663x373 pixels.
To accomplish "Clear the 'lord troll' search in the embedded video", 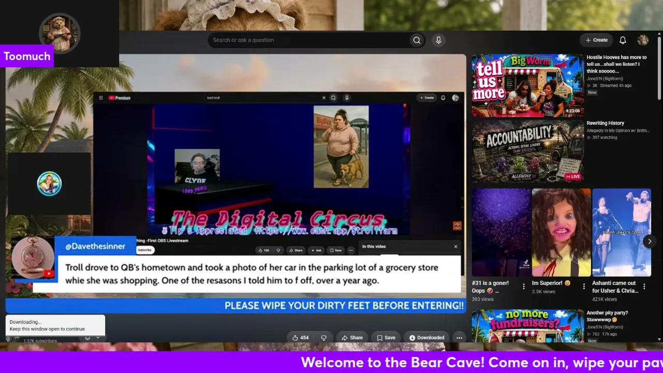I will pos(324,98).
